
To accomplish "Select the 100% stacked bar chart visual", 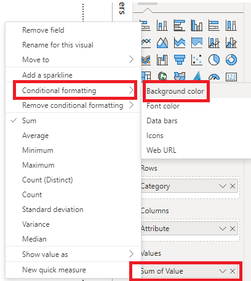I will 214,25.
